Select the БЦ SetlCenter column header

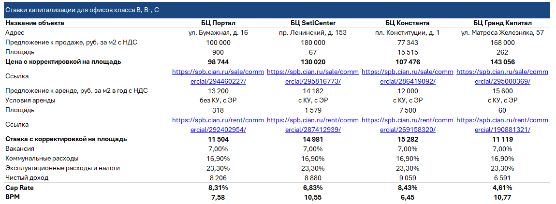coord(313,23)
